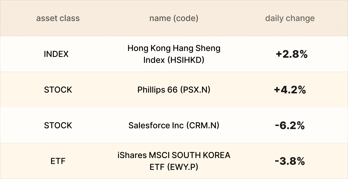Screen dimensions: 348x179
Task: Select the -3.8% daily change value
Action: click(290, 161)
